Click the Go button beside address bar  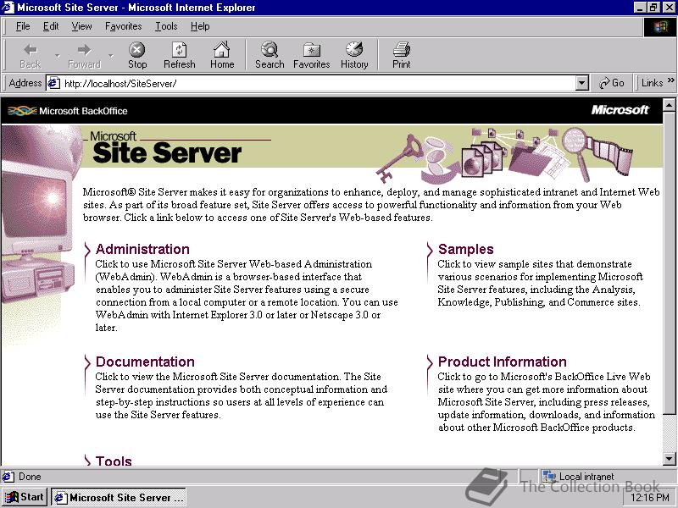(x=611, y=83)
